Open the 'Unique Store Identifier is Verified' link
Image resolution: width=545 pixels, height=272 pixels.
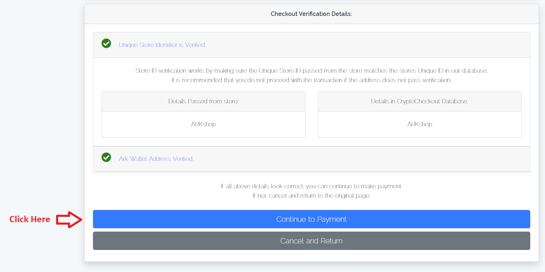[162, 45]
